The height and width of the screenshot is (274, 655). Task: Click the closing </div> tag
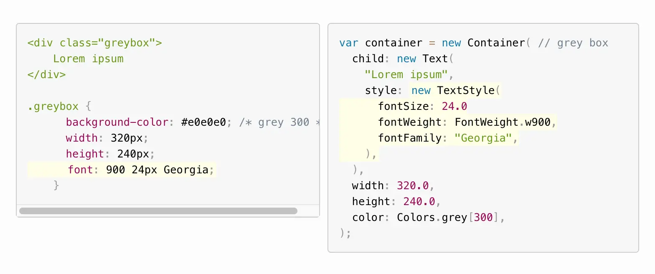47,75
